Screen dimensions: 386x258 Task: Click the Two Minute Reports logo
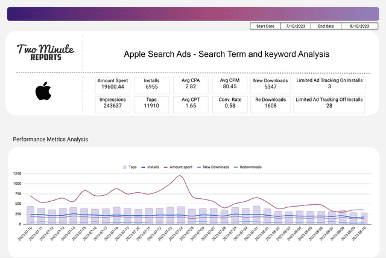46,52
